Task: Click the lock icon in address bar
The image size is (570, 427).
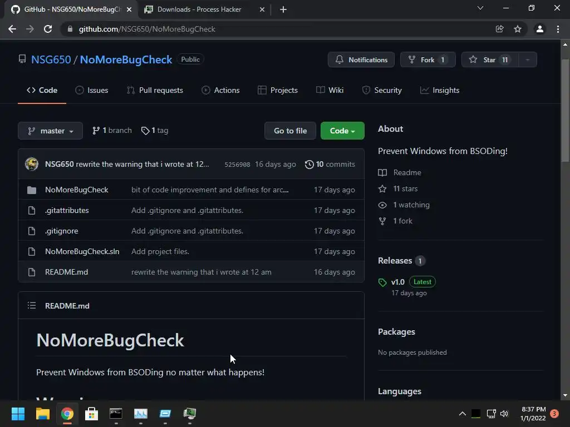Action: click(x=70, y=29)
